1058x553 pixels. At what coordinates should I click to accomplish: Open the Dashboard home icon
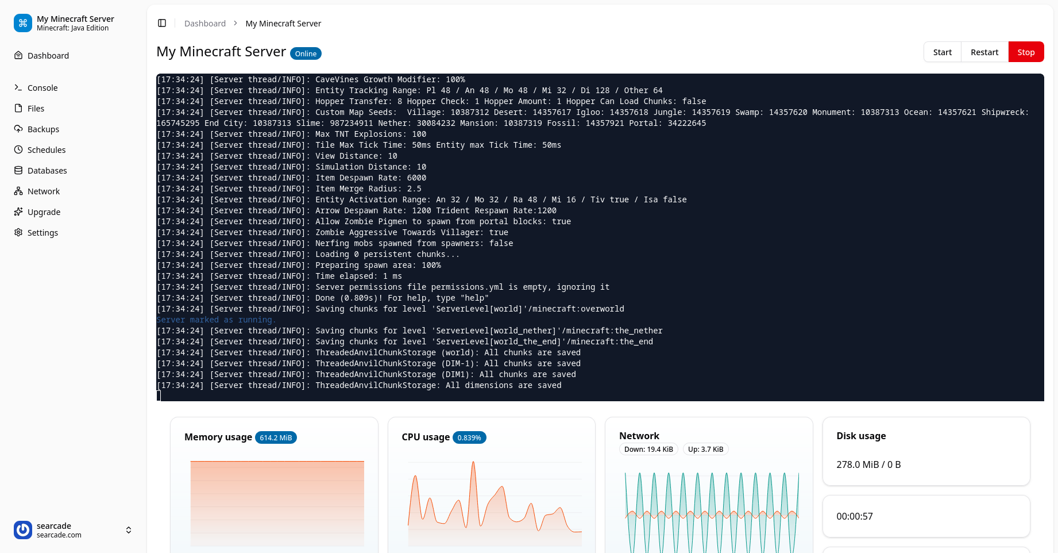[x=18, y=55]
